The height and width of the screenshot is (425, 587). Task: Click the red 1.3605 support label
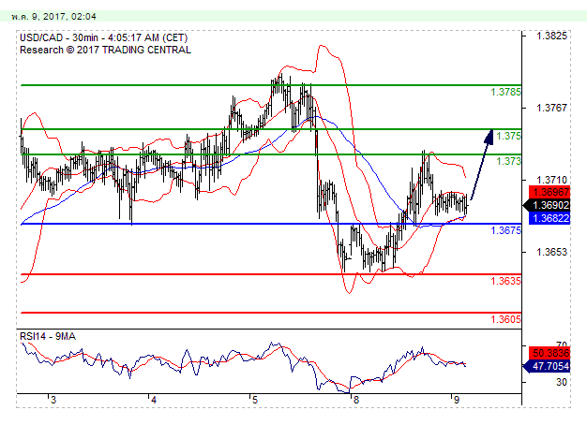click(x=505, y=319)
